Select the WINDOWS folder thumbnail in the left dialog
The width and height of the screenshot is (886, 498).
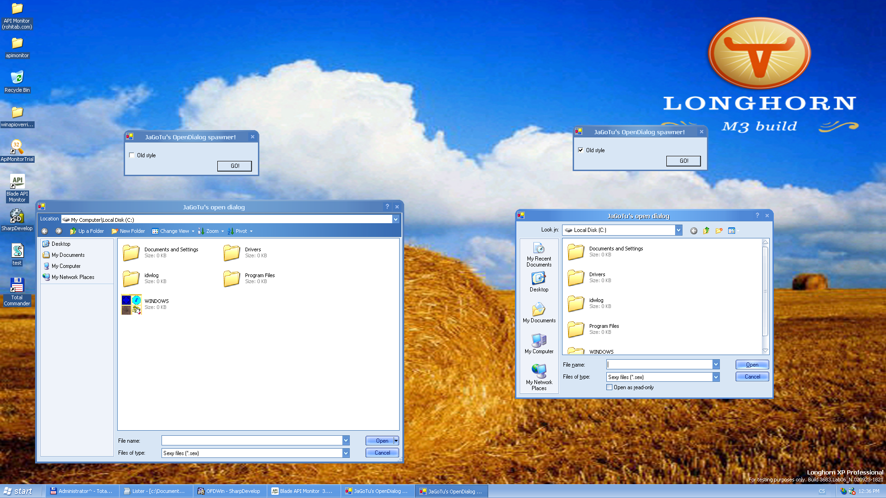(132, 304)
